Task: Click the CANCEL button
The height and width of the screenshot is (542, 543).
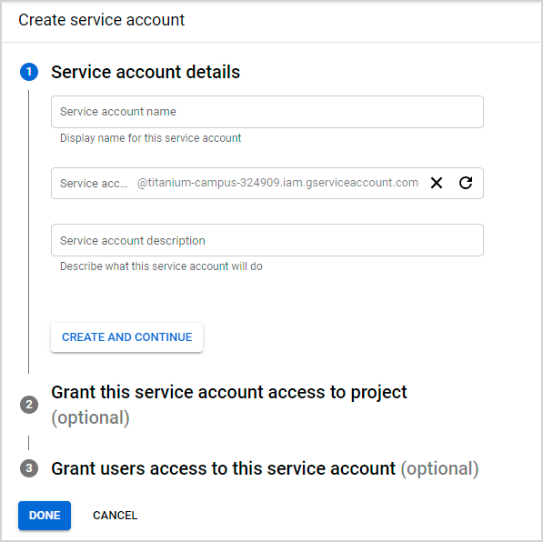Action: (x=115, y=516)
